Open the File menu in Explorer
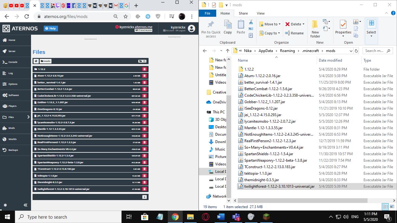This screenshot has height=223, width=397. (207, 13)
